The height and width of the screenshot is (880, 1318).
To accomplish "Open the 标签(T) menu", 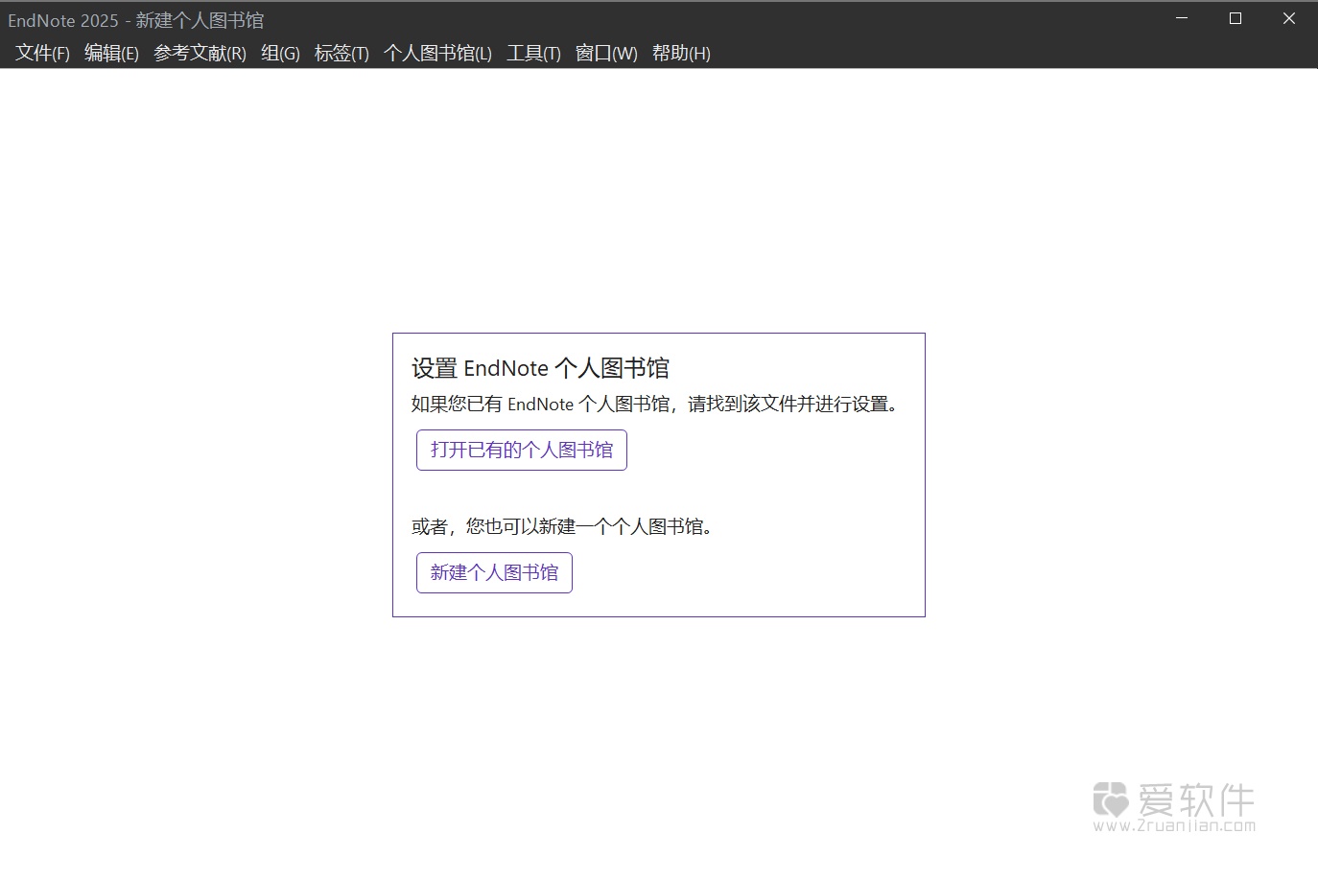I will click(341, 54).
